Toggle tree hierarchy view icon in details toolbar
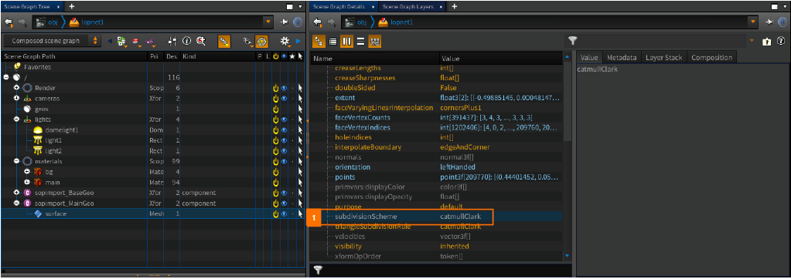Image resolution: width=791 pixels, height=279 pixels. (319, 41)
